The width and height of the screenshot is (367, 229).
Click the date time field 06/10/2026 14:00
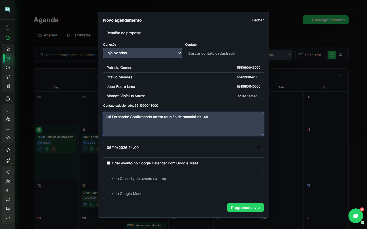point(183,148)
